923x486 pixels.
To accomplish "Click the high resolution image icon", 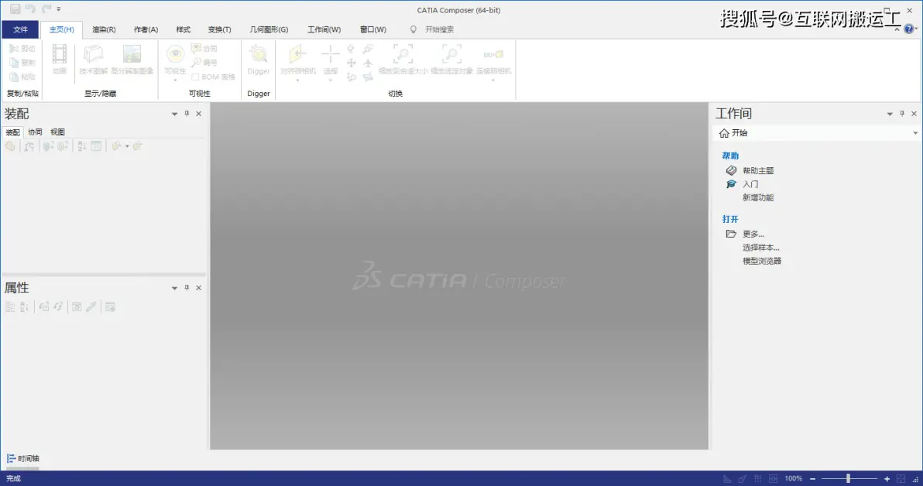I will [x=132, y=54].
